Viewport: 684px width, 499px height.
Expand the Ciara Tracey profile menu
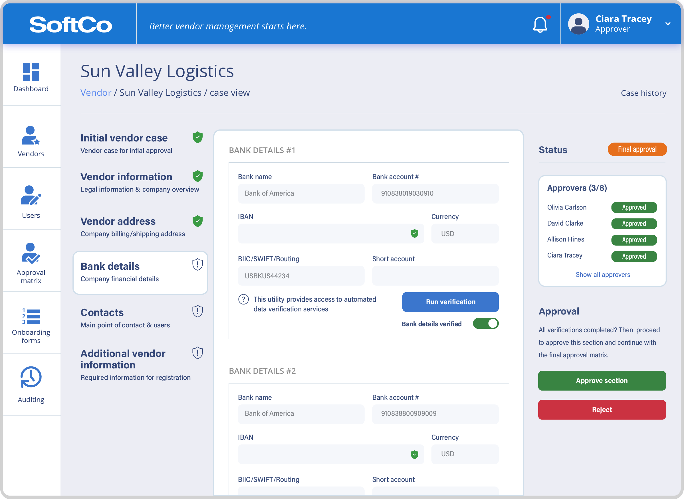point(667,24)
